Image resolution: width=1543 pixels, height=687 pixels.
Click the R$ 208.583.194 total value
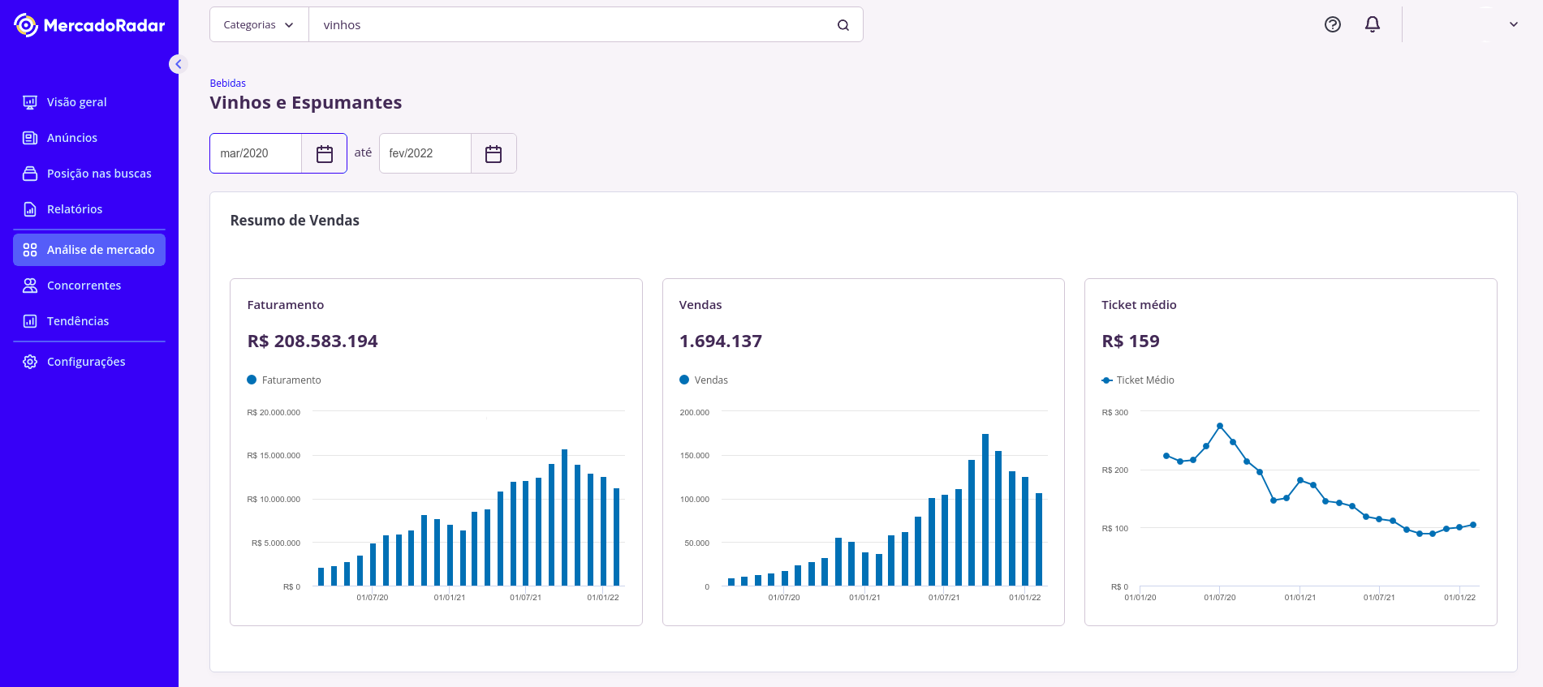[312, 341]
